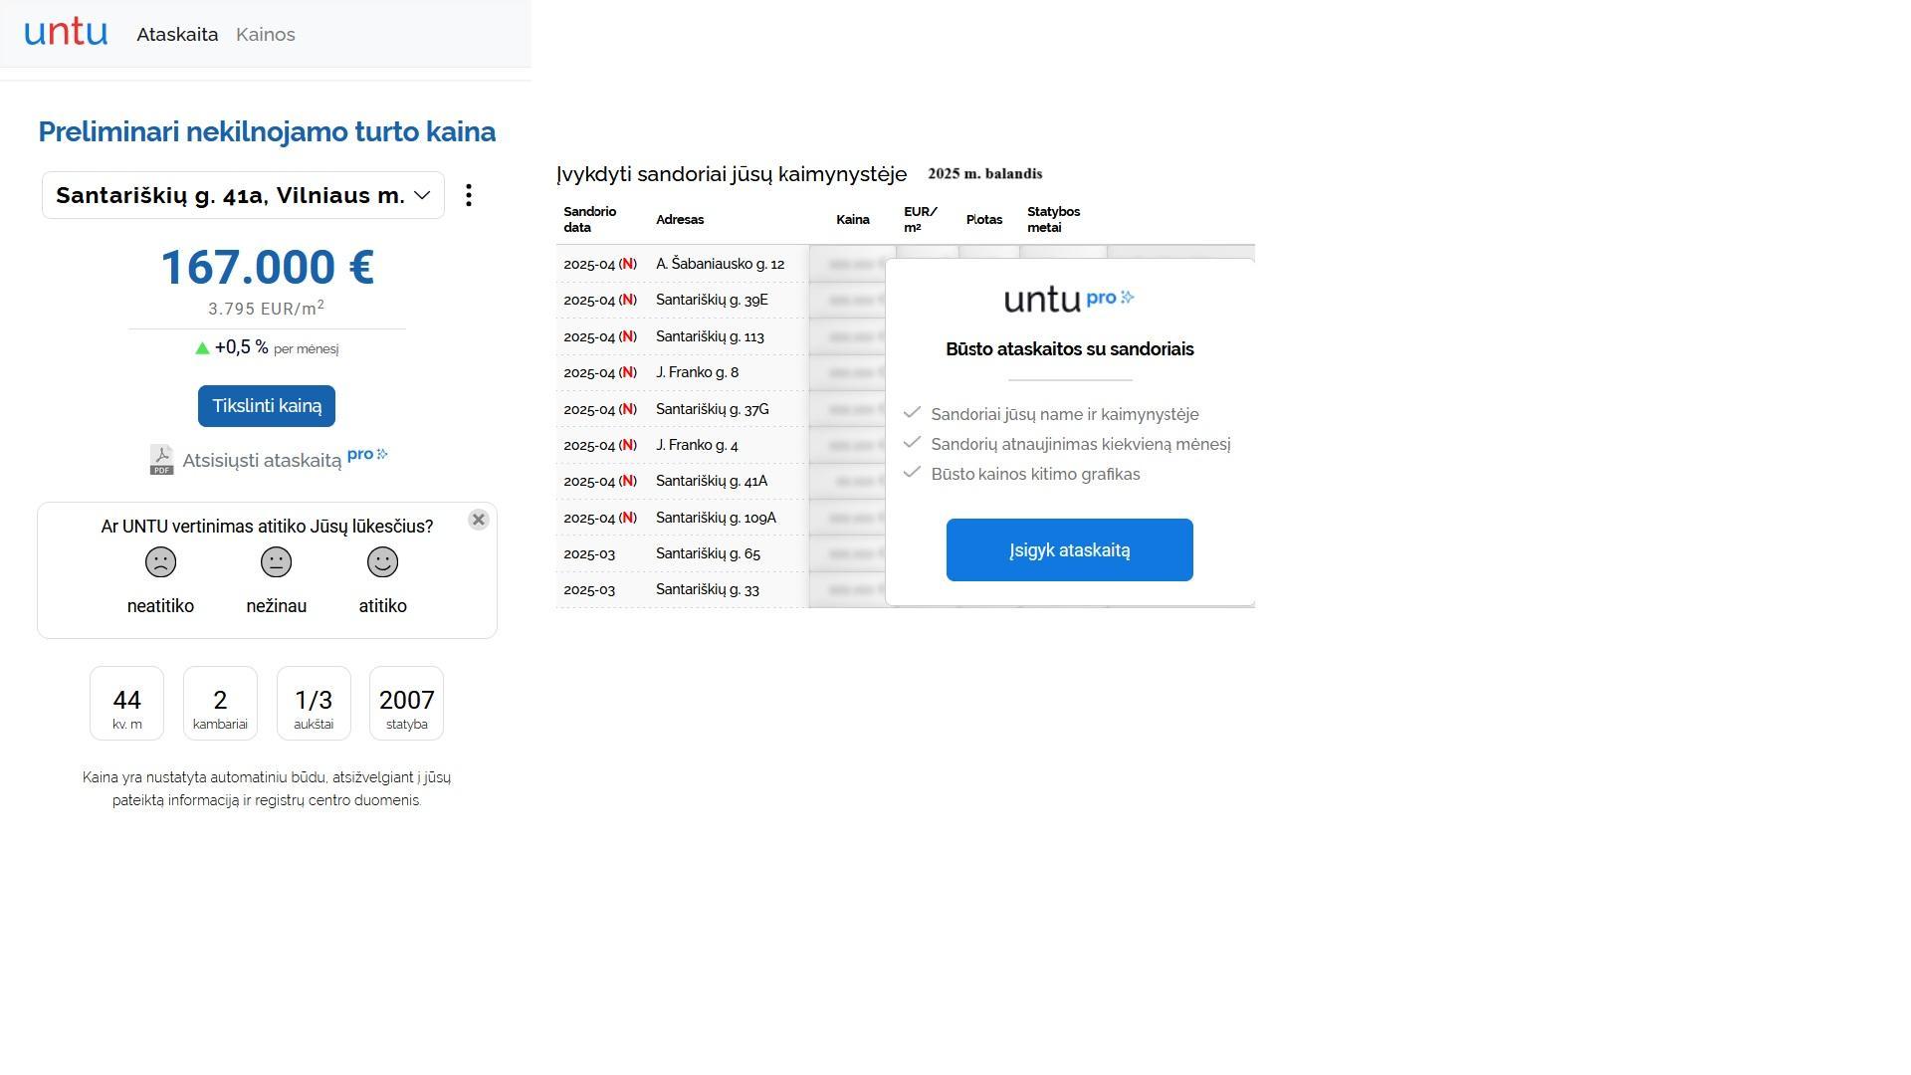Image resolution: width=1911 pixels, height=1075 pixels.
Task: Switch to the Kainos tab
Action: [x=266, y=34]
